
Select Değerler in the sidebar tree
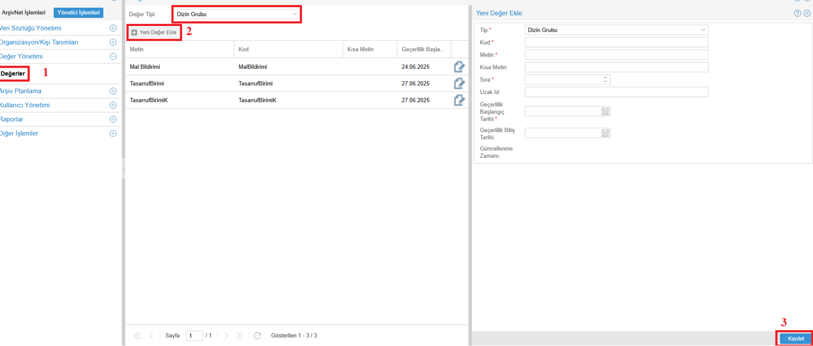[x=13, y=74]
